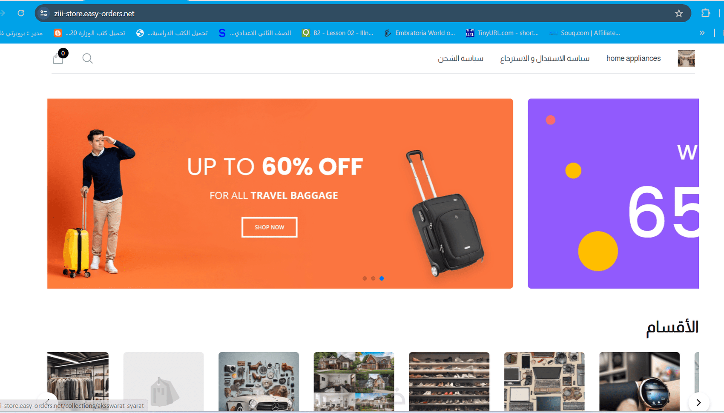Open site information icon in address bar
The width and height of the screenshot is (724, 413).
coord(43,13)
